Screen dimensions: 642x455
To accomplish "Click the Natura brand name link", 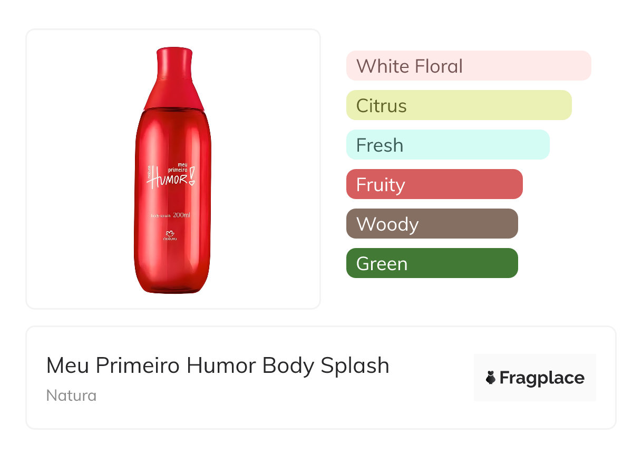I will [71, 395].
